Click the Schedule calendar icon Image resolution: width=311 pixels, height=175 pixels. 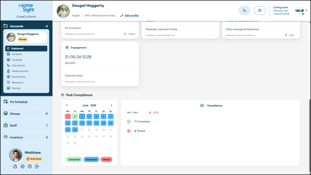tap(8, 54)
